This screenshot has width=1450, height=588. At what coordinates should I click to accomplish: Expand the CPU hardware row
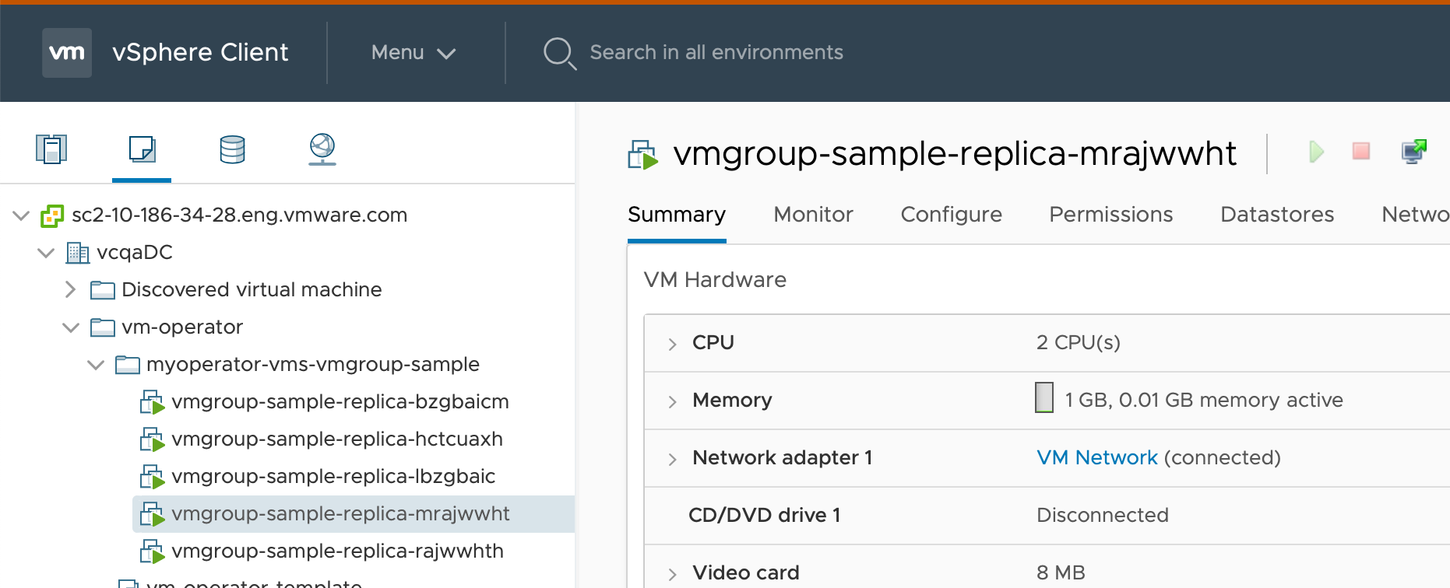point(672,344)
